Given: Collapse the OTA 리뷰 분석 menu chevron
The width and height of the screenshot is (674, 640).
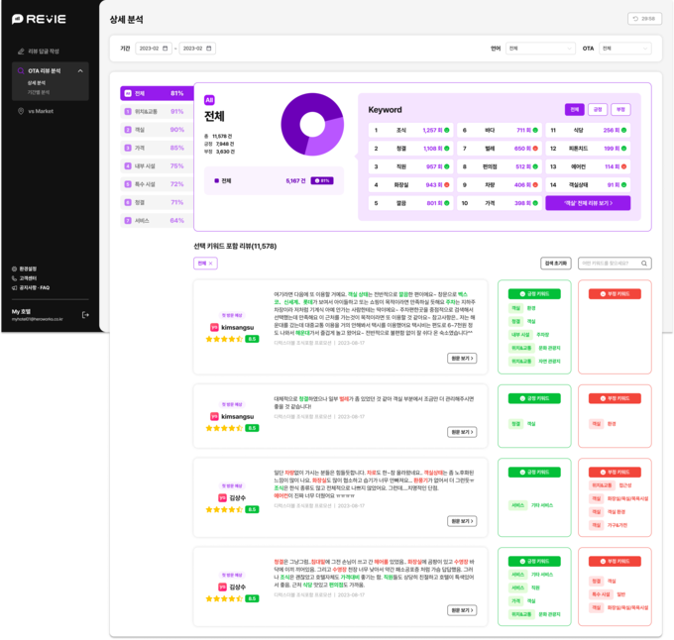Looking at the screenshot, I should 80,71.
